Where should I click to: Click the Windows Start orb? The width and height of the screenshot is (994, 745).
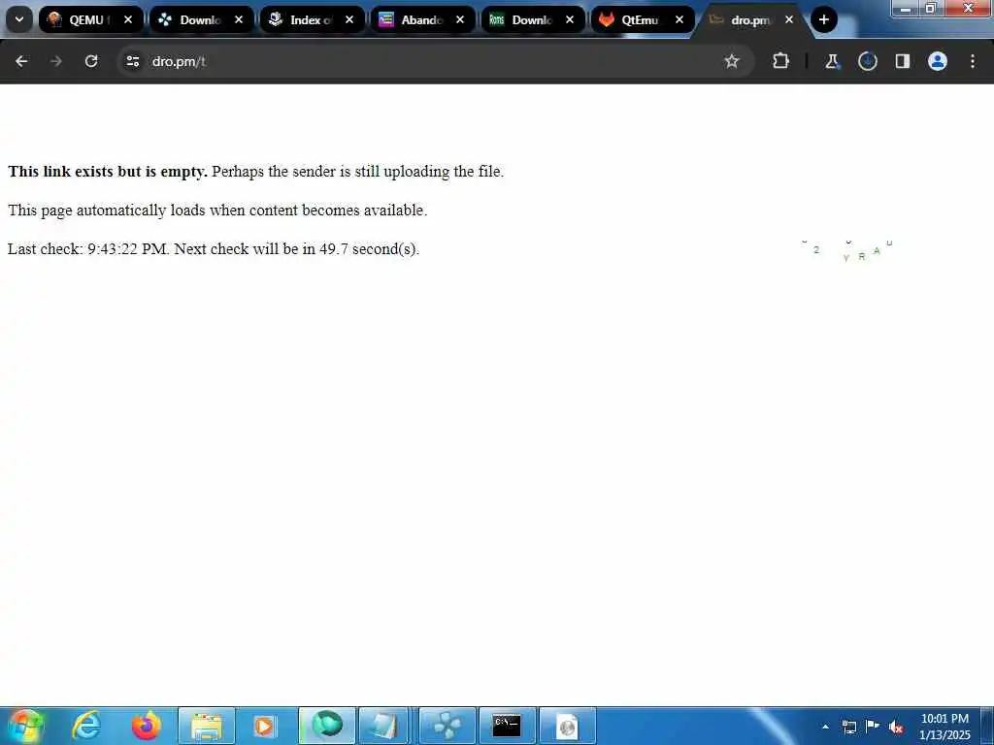click(25, 726)
